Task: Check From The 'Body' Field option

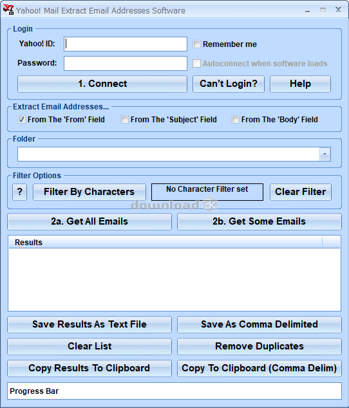Action: pos(235,120)
